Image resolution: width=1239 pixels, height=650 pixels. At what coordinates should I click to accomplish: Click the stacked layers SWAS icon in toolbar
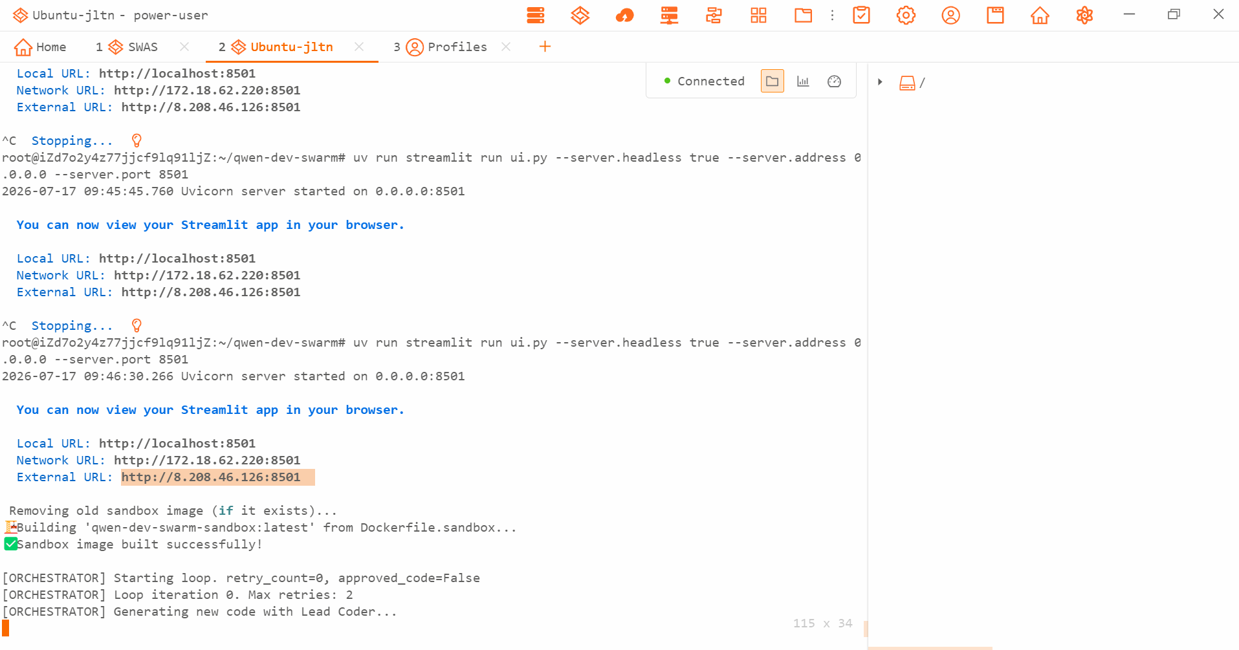point(580,15)
